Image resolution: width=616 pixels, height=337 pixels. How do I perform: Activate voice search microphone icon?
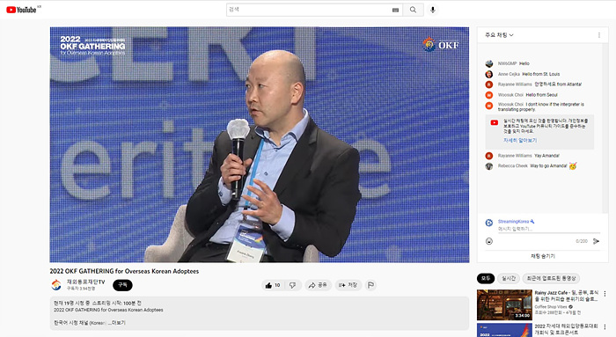tap(433, 10)
